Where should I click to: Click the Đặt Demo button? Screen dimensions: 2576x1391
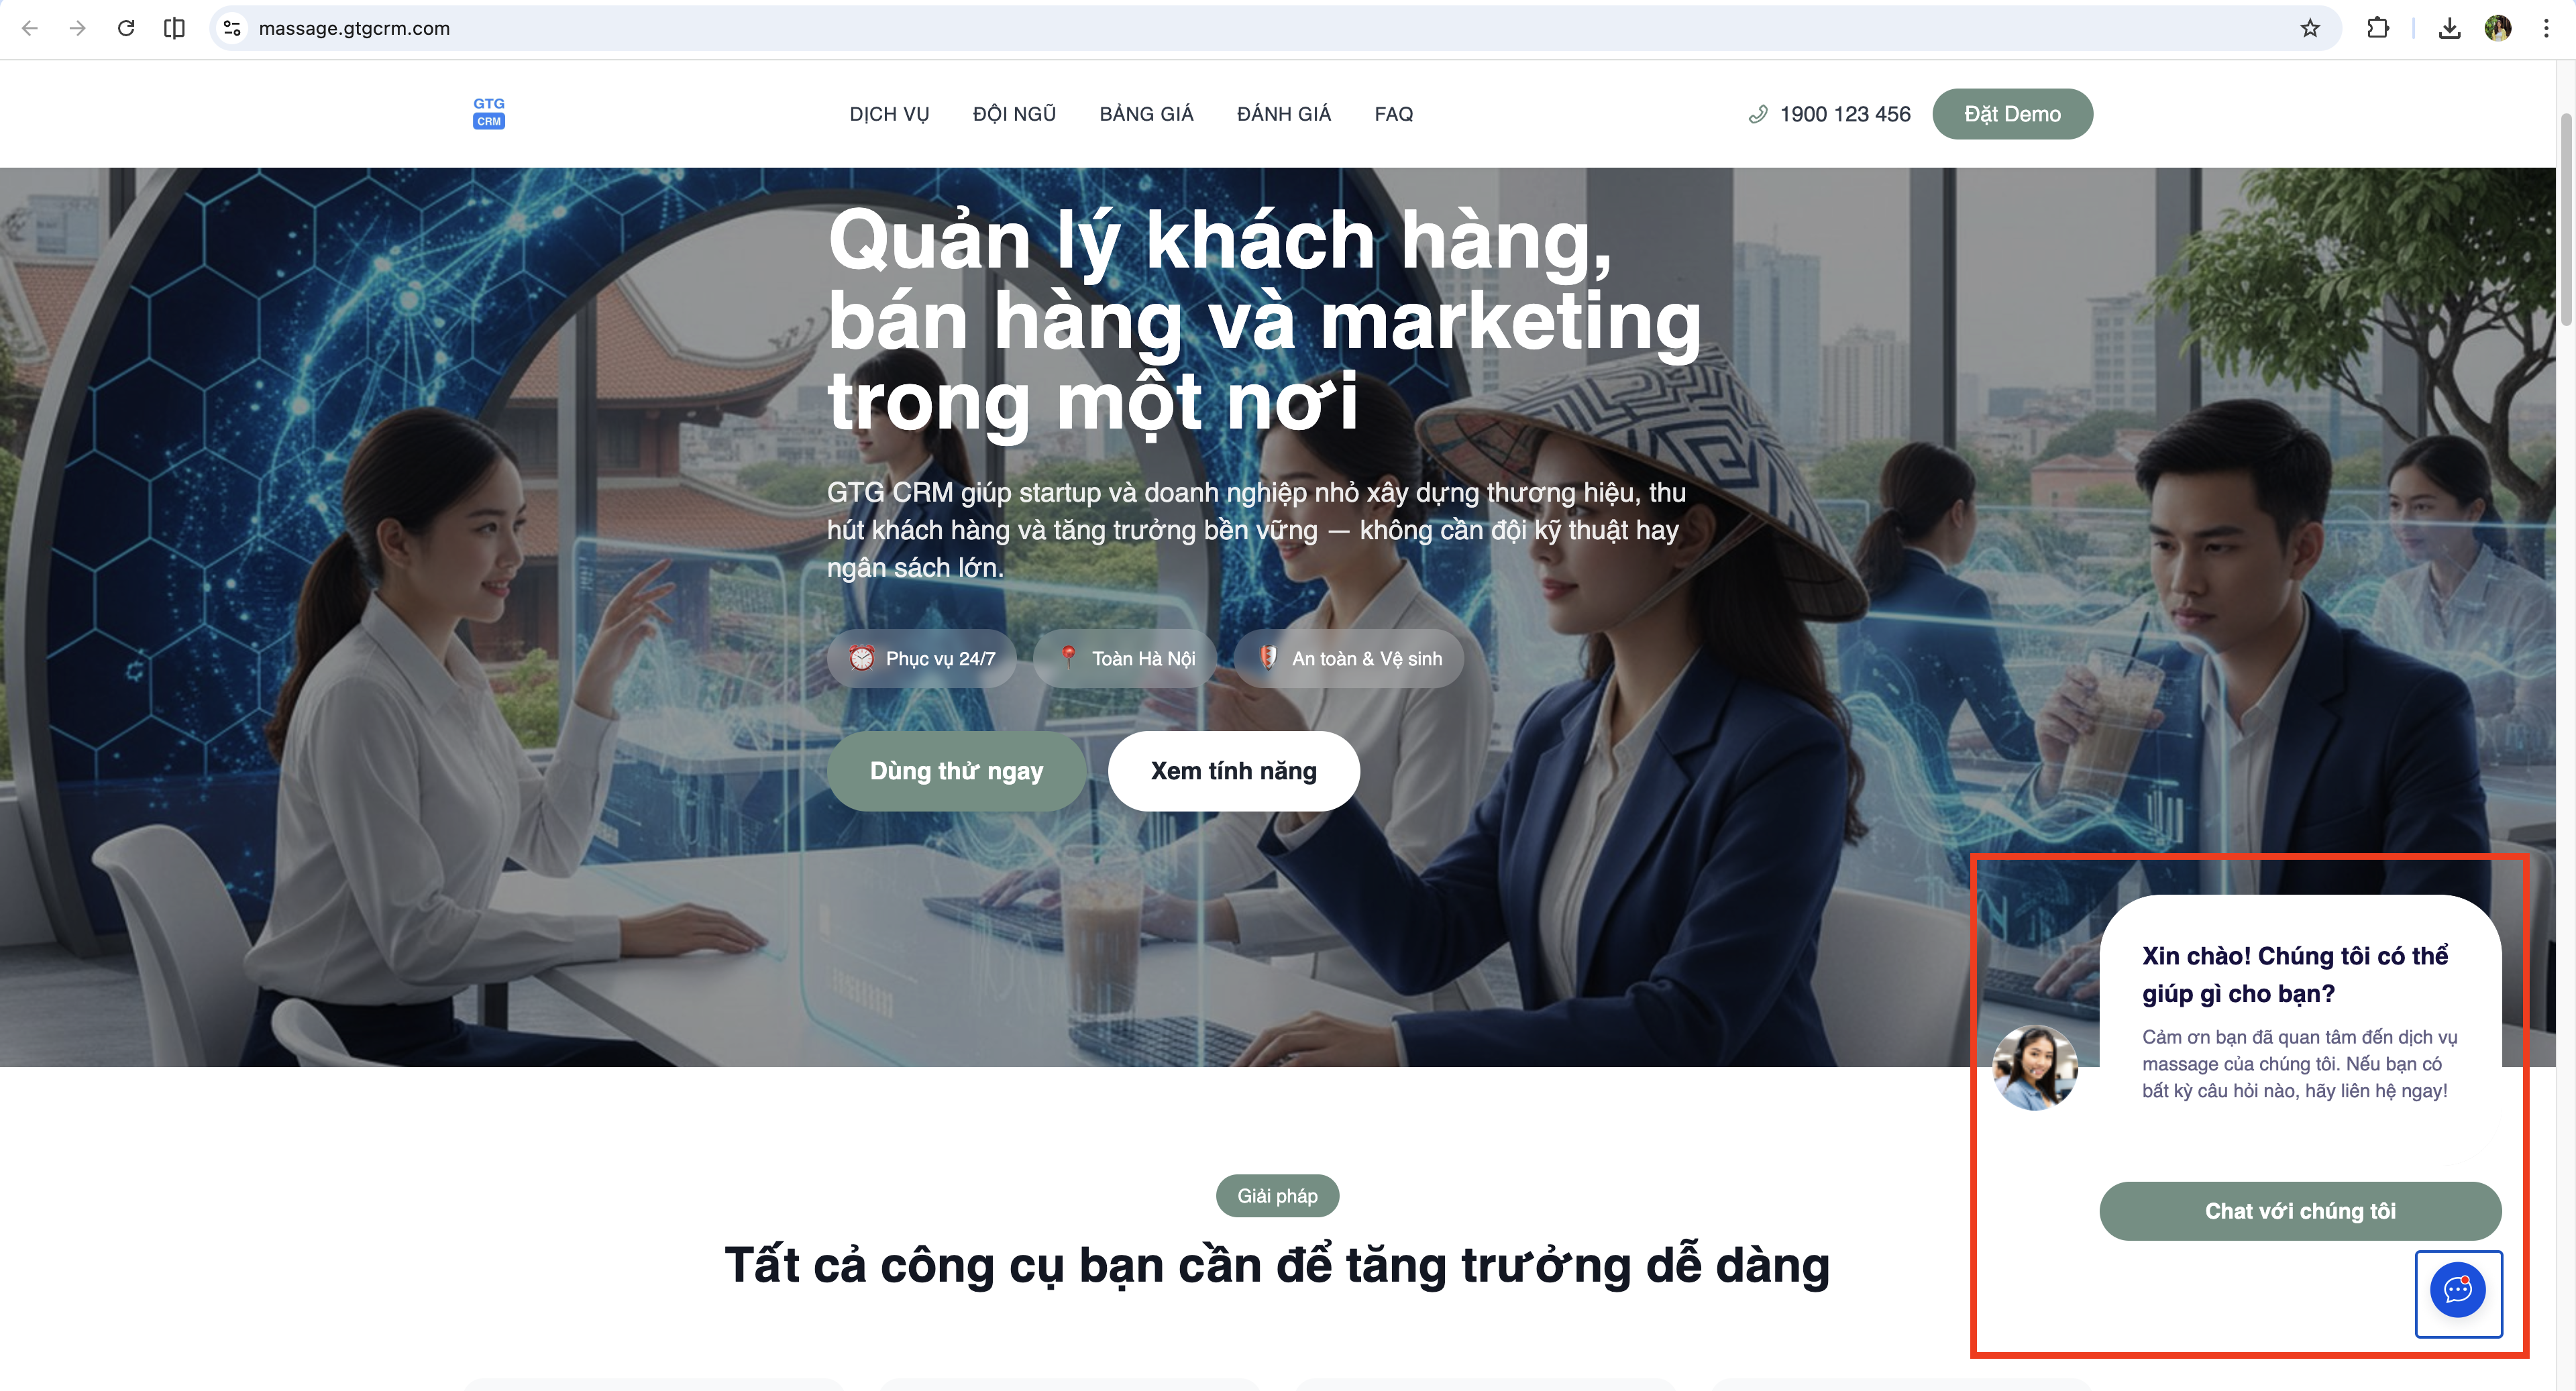point(2012,114)
